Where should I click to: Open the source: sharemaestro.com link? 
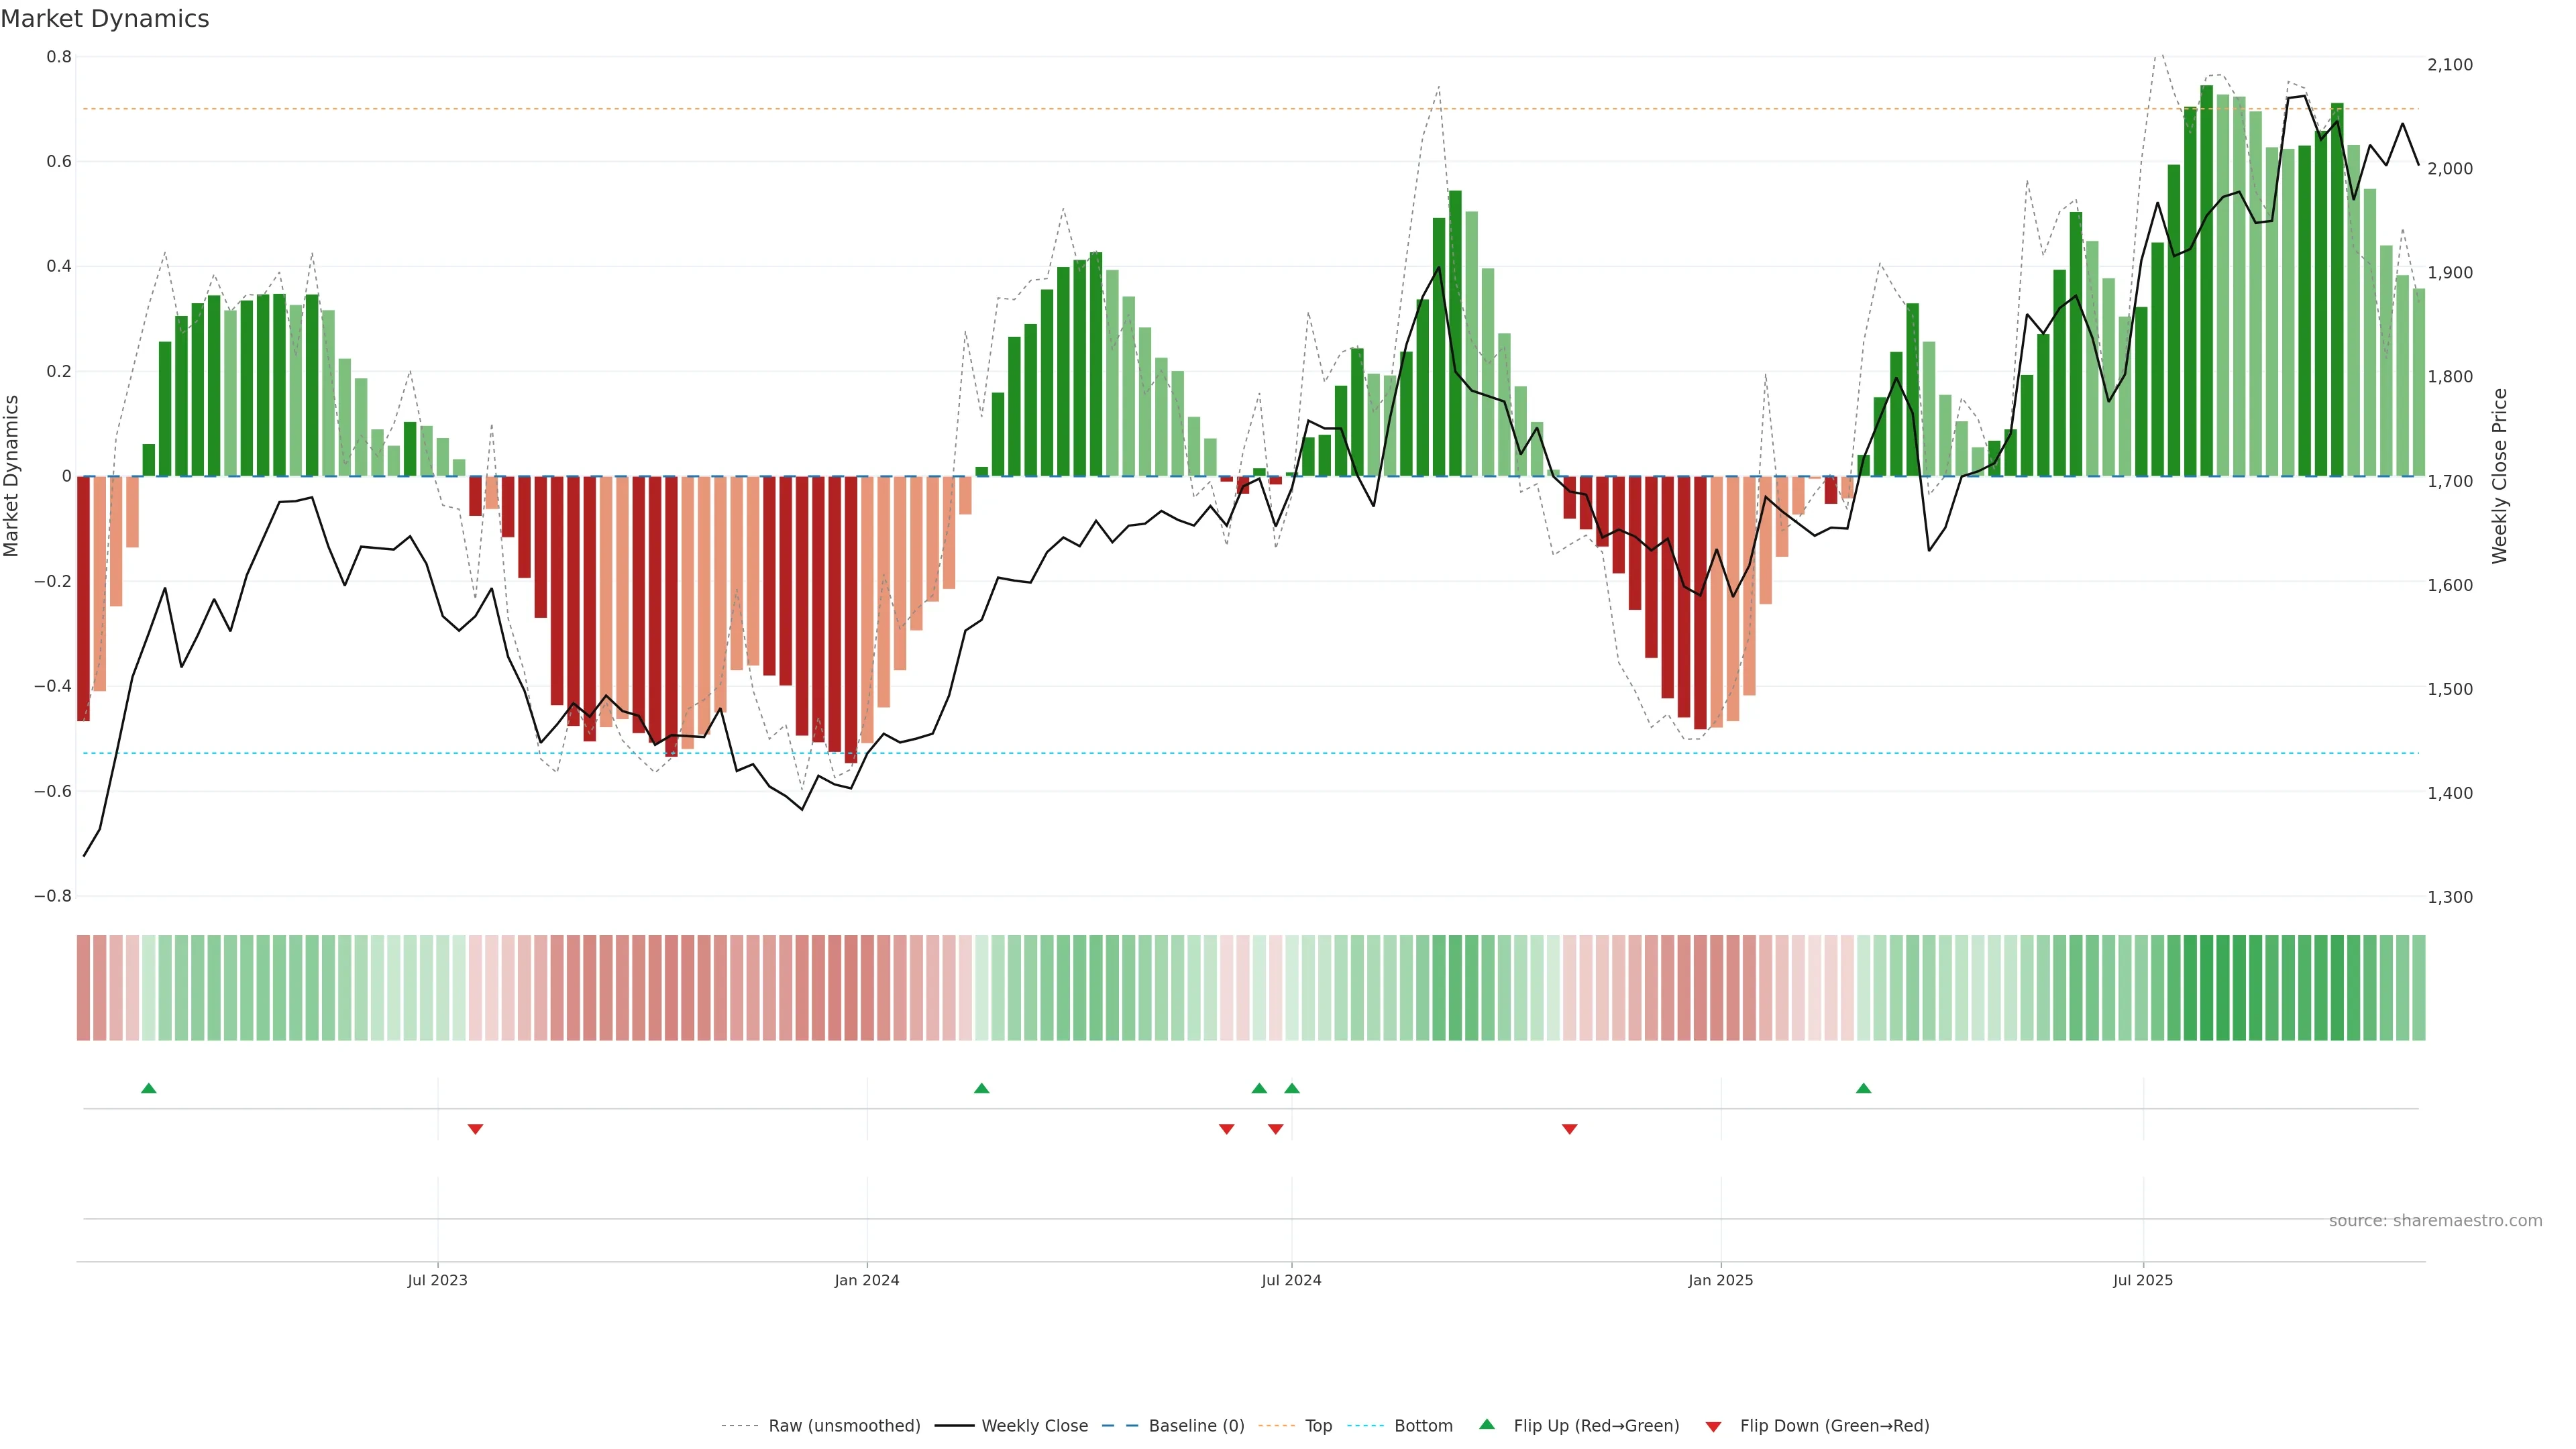[2435, 1221]
